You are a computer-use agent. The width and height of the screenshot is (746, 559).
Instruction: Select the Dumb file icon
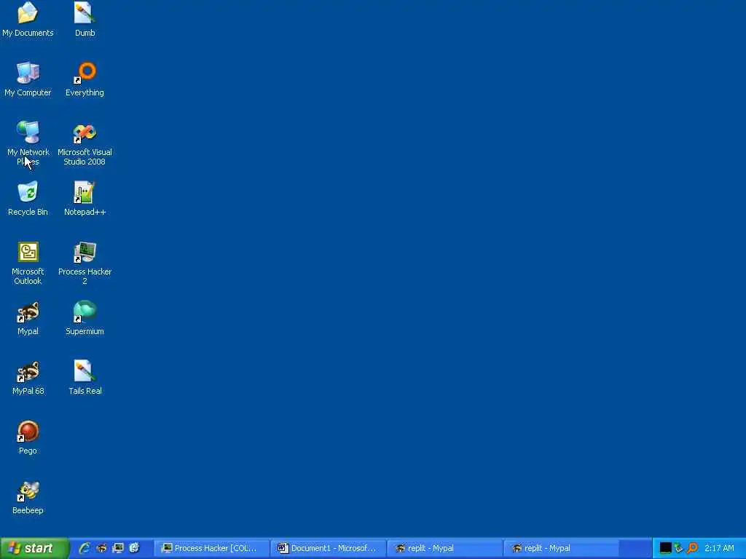coord(85,19)
